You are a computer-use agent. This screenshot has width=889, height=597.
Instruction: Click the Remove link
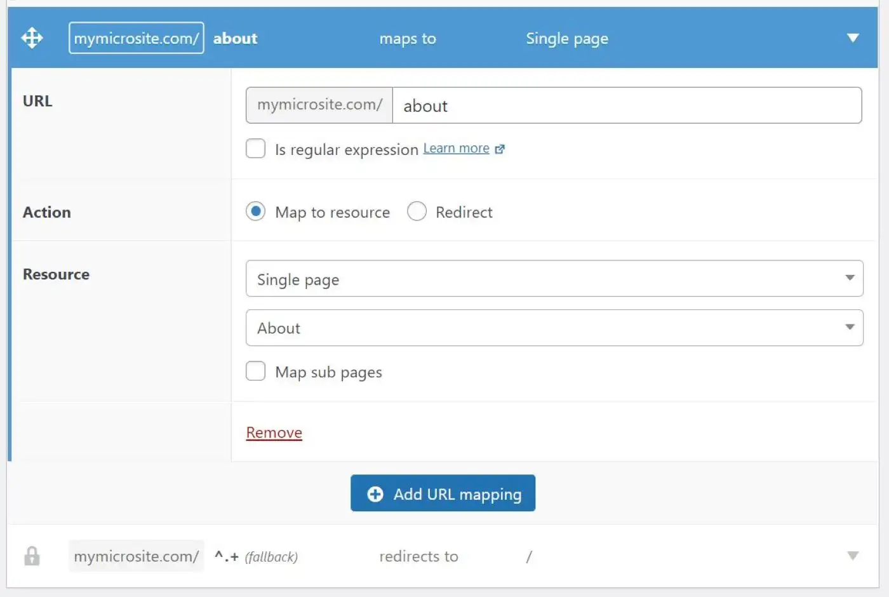pos(274,433)
